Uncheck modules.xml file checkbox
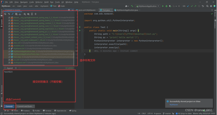 (x=9, y=46)
